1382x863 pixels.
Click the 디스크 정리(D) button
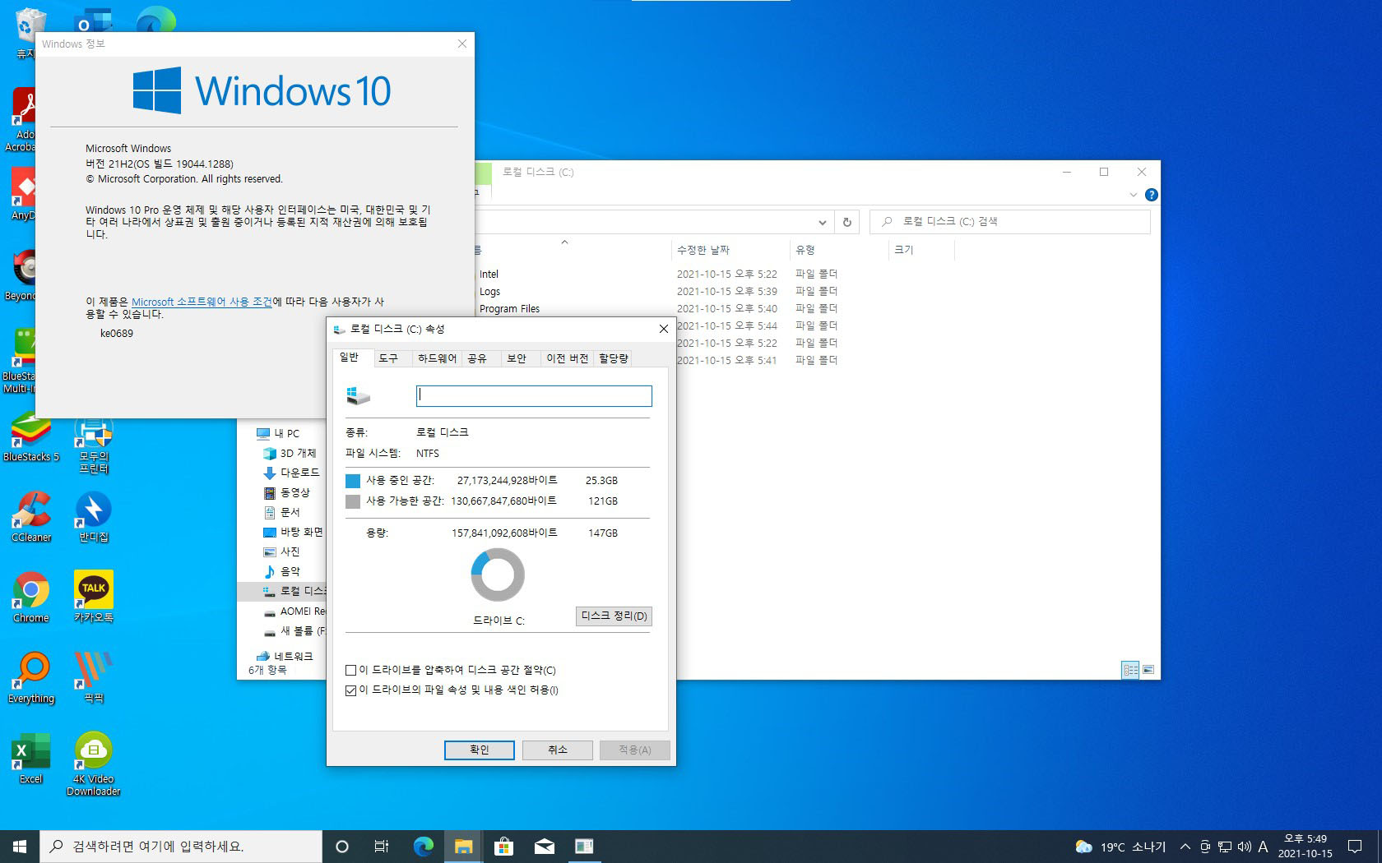coord(614,616)
